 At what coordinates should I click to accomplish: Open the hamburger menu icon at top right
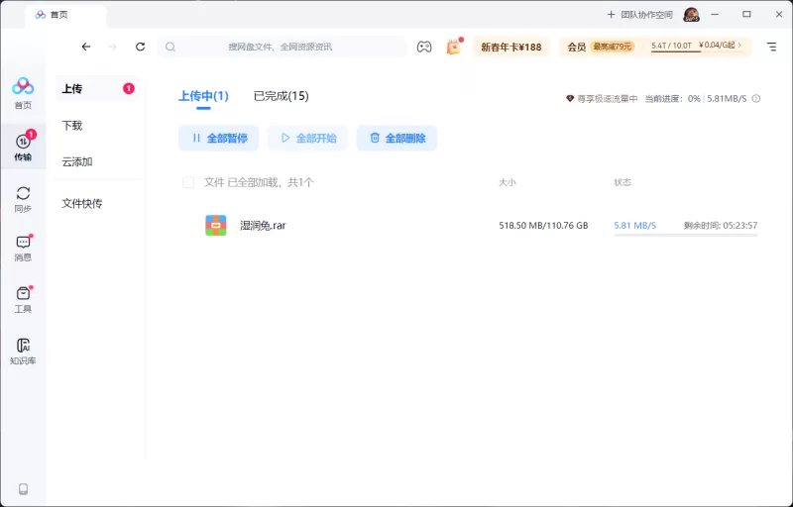[771, 47]
